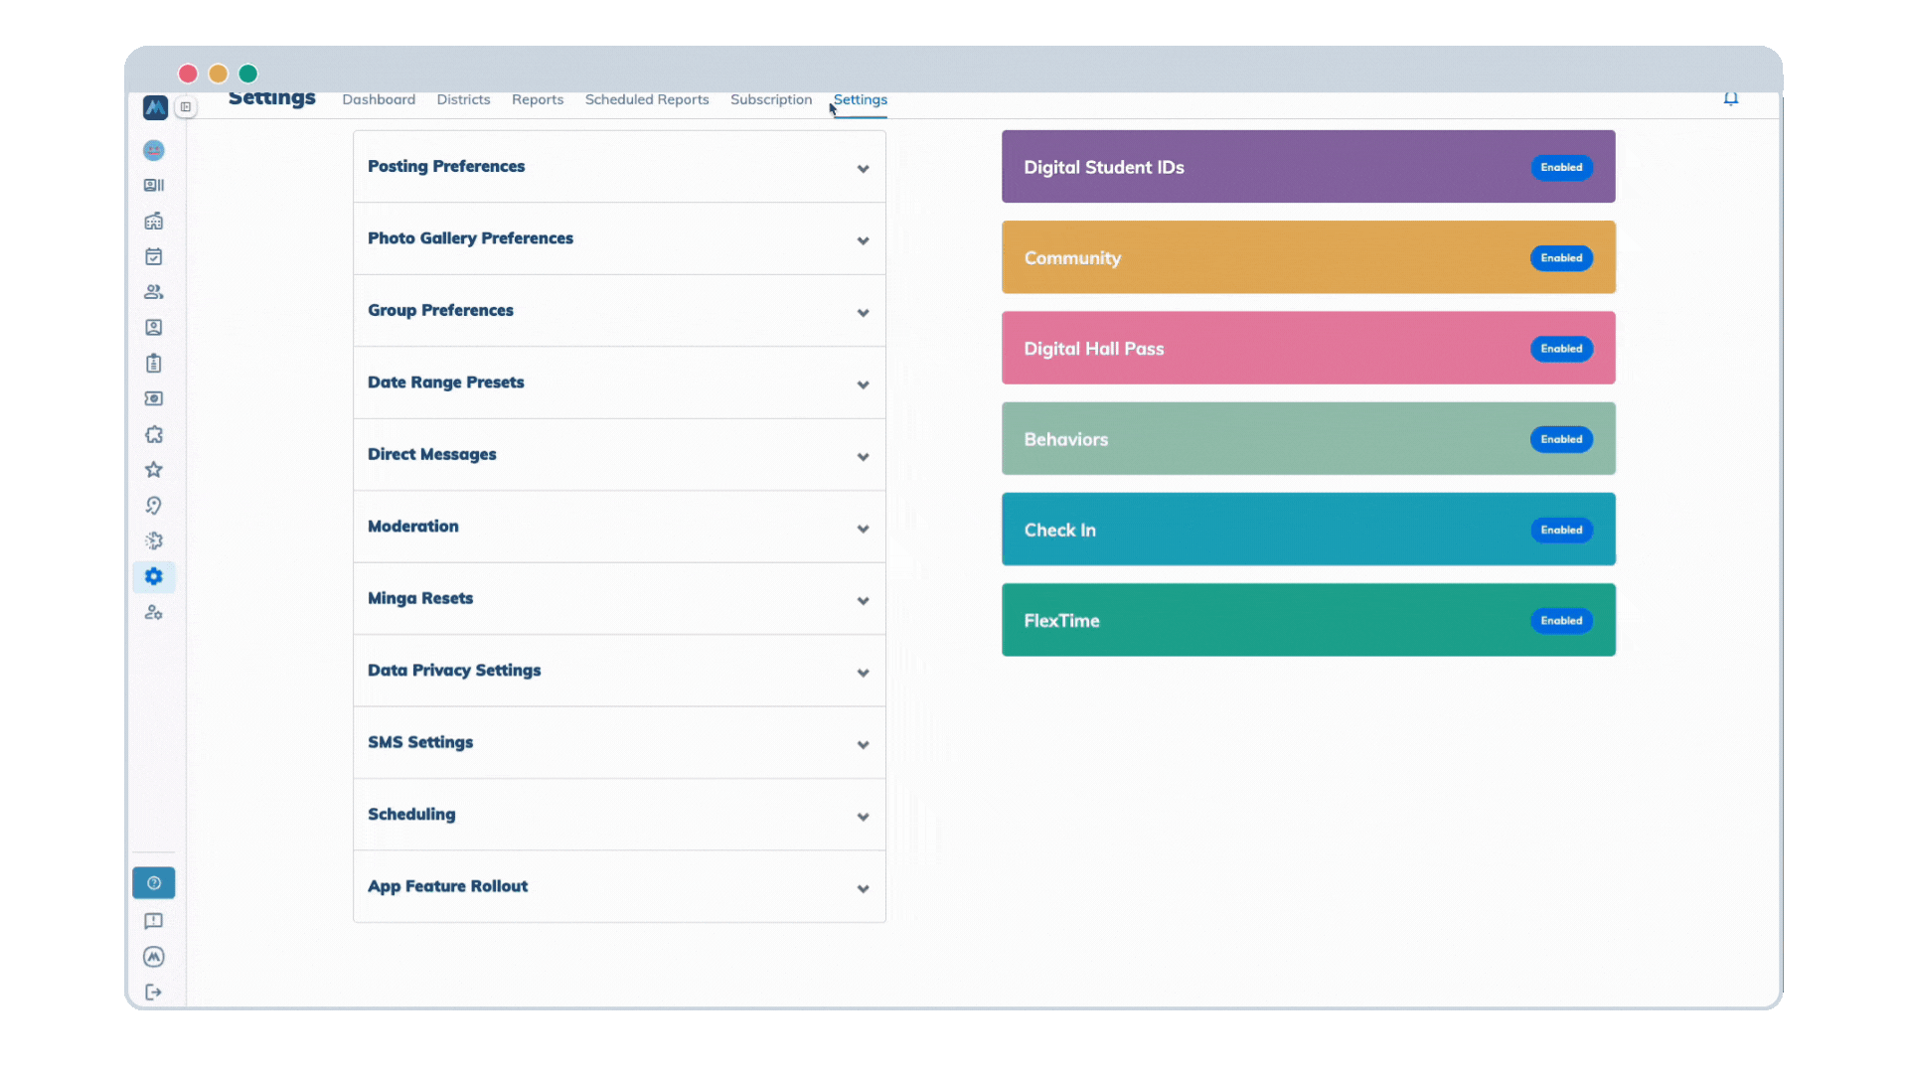Image resolution: width=1908 pixels, height=1073 pixels.
Task: Click the notification bell icon
Action: (1730, 98)
